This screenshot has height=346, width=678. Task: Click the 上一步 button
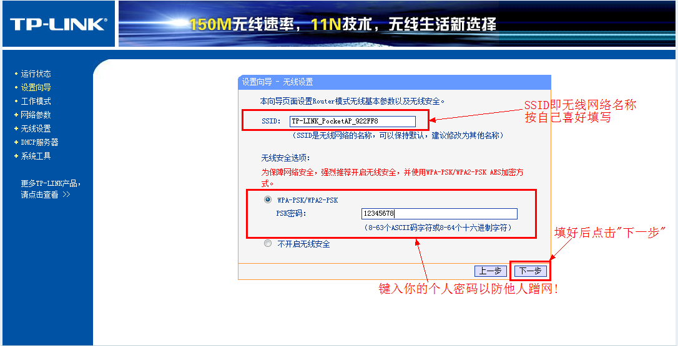[x=491, y=271]
